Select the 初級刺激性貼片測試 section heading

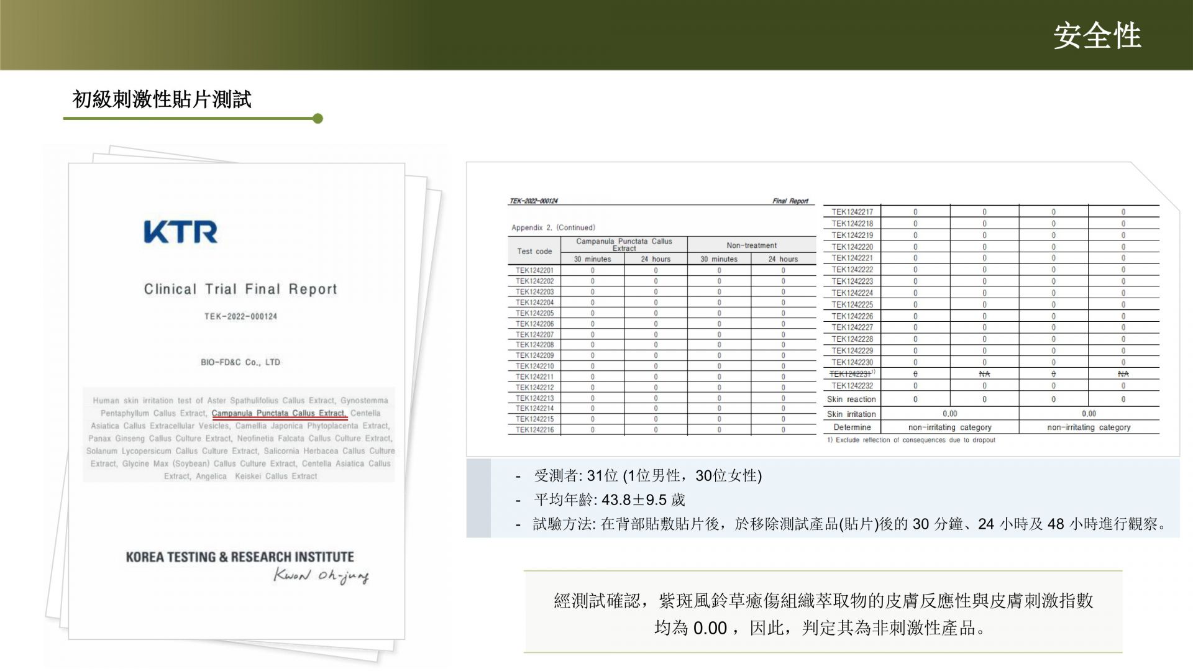(x=162, y=99)
